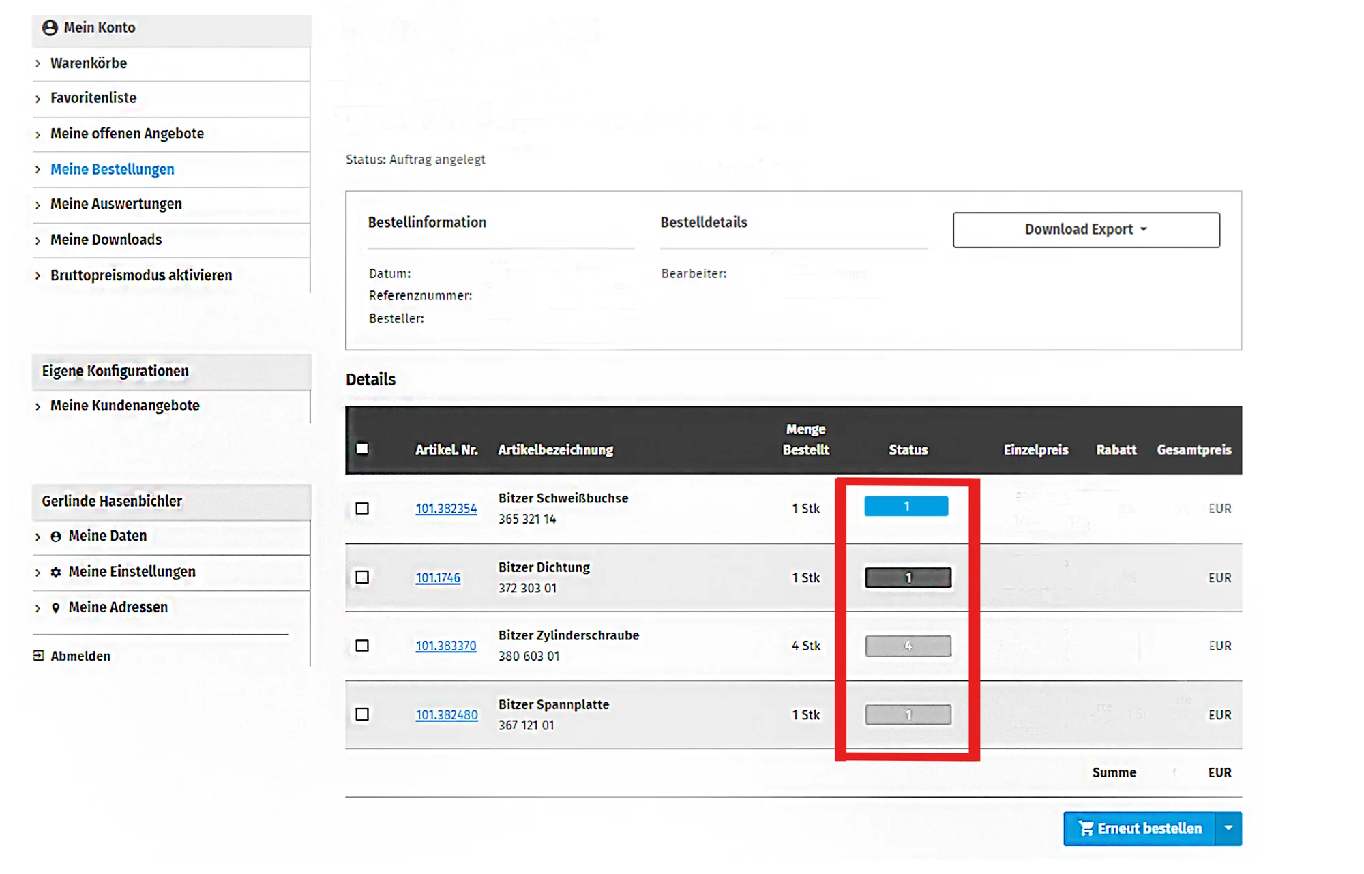1364x874 pixels.
Task: Click the cart icon on Erneut bestellen
Action: (x=1086, y=828)
